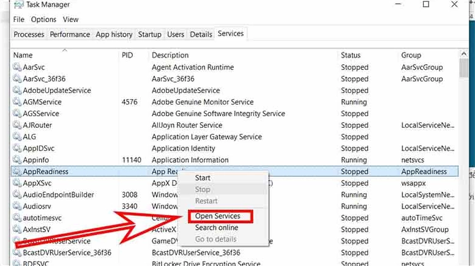The image size is (475, 266).
Task: Click 'Application Identity' description
Action: (x=183, y=148)
